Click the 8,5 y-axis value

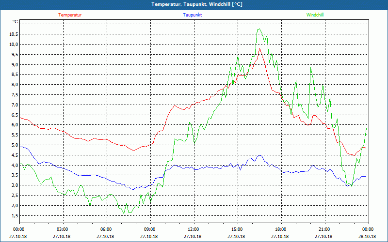[x=15, y=75]
